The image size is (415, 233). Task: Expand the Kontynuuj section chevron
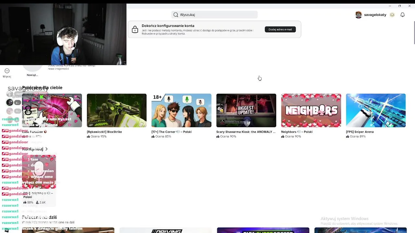pos(46,149)
